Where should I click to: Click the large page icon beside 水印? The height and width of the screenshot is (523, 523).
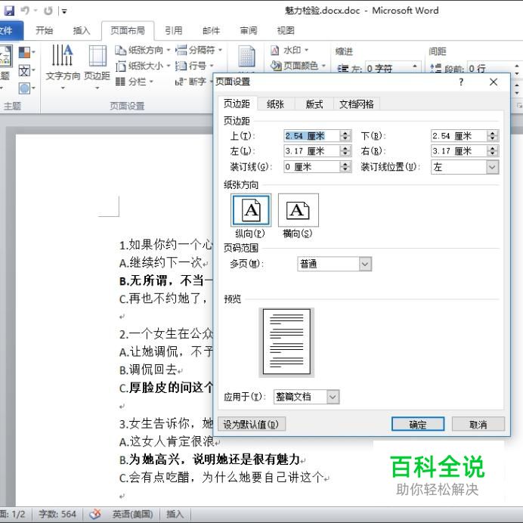(x=246, y=57)
